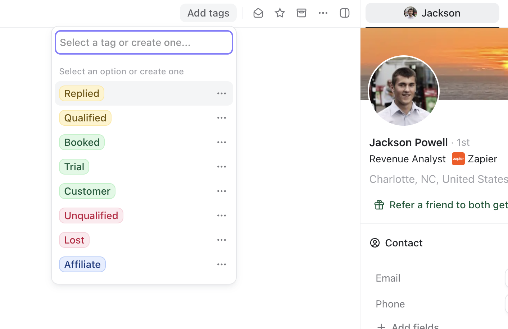Pick the Customer tag
The image size is (508, 329).
[87, 191]
